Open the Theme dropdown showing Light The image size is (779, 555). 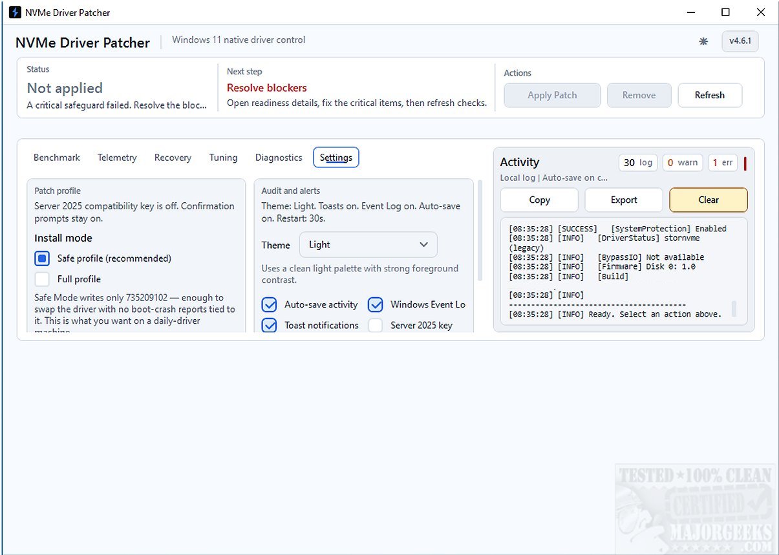coord(368,245)
